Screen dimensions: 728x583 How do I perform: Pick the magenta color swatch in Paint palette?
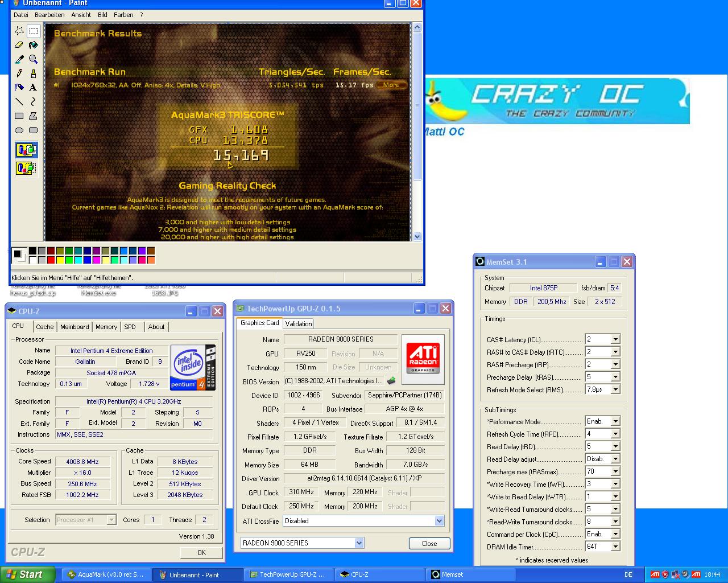click(97, 260)
